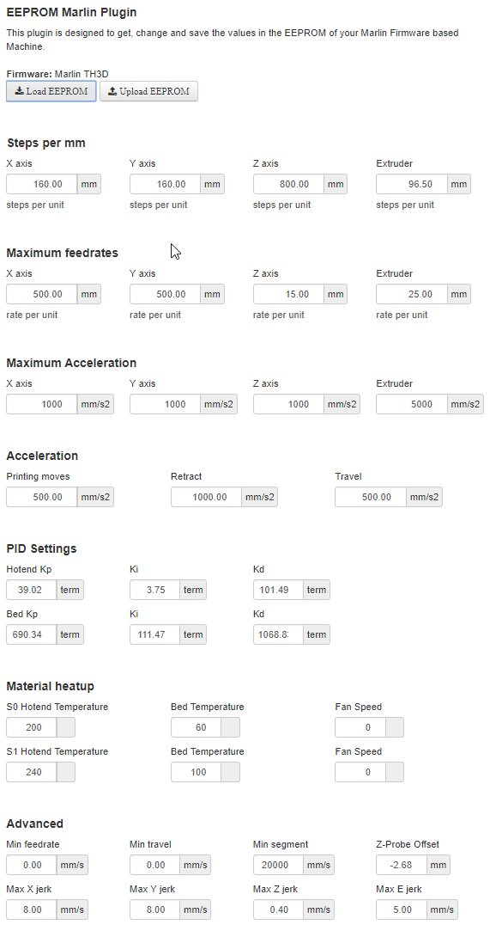The height and width of the screenshot is (931, 490).
Task: Select Y axis maximum feedrate field
Action: (166, 294)
